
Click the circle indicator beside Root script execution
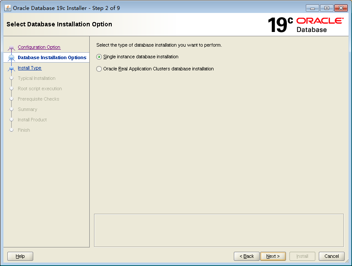pyautogui.click(x=11, y=89)
